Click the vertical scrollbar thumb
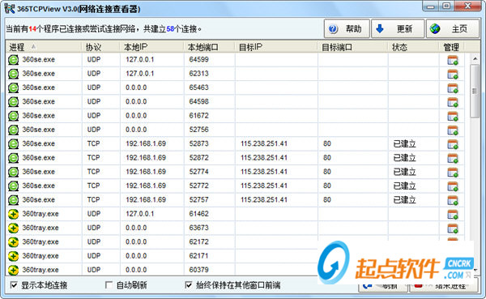Screen dimensions: 486x299 click(x=475, y=91)
